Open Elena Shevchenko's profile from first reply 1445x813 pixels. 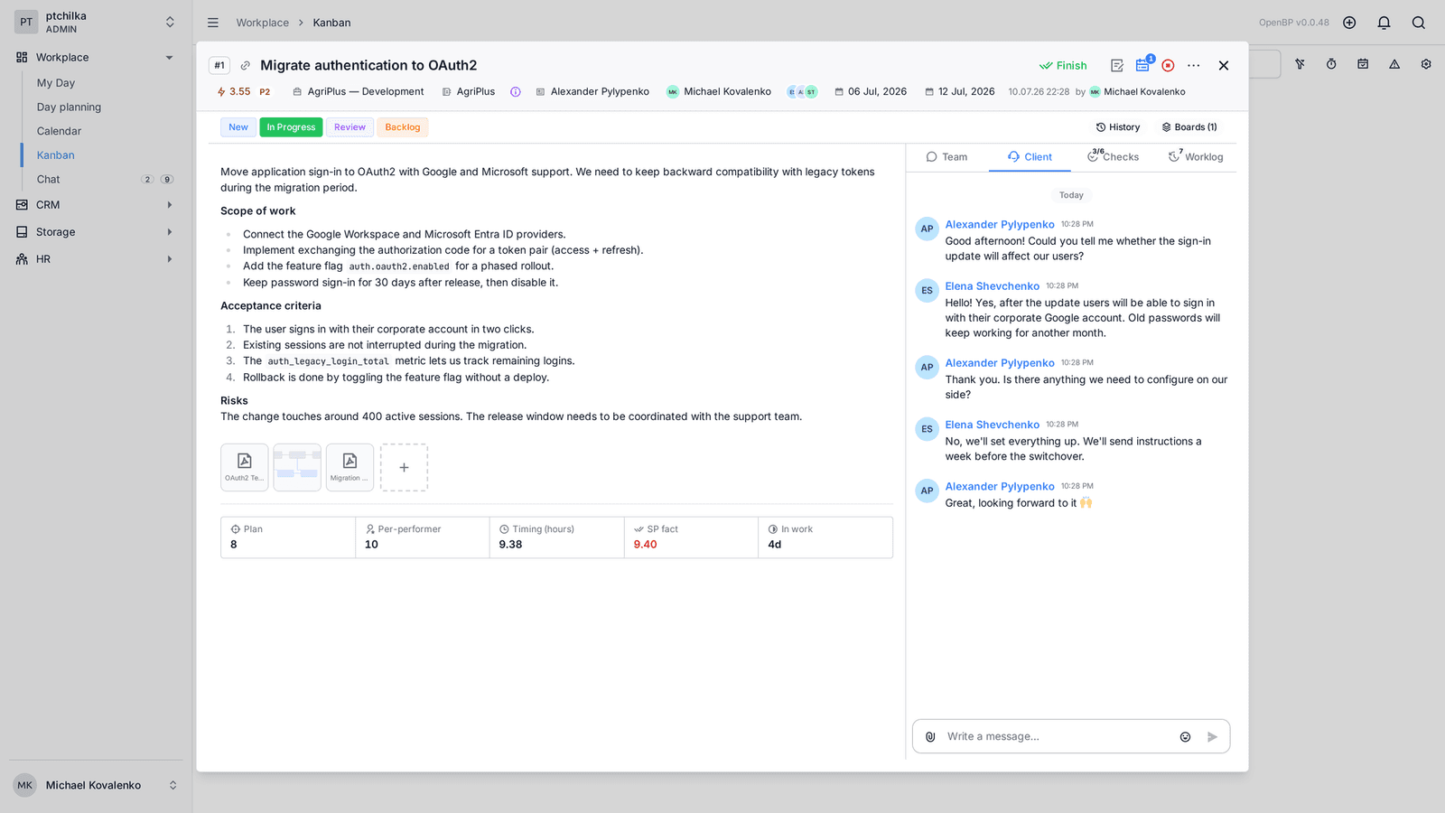(x=993, y=286)
